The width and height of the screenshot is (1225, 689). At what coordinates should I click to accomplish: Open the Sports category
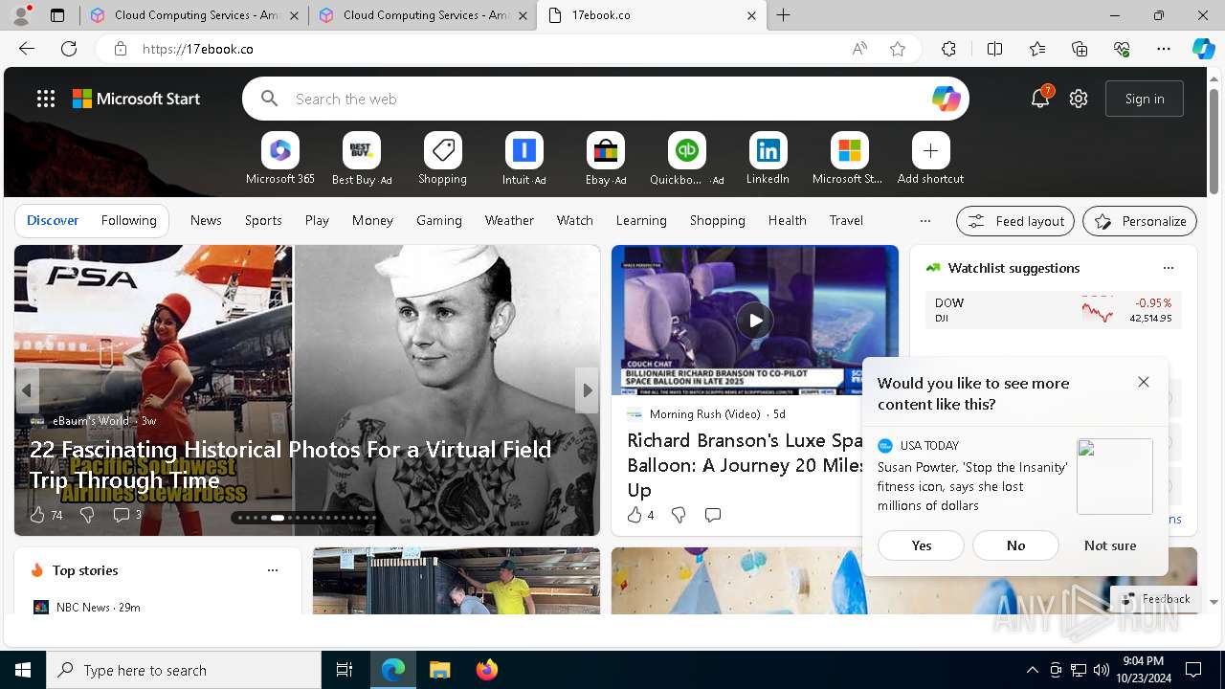coord(263,220)
